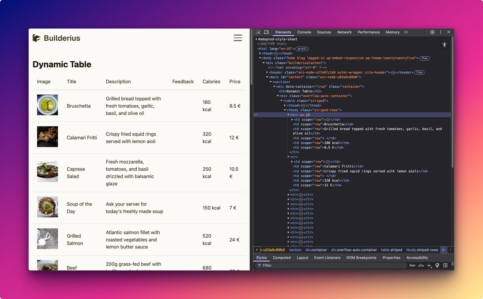Open the Event Listeners pane tab

click(327, 258)
